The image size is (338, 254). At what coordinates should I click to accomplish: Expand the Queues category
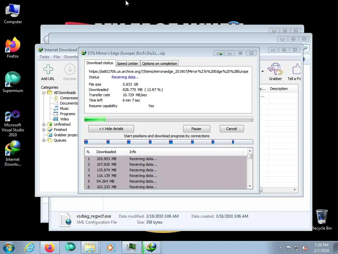coord(44,140)
